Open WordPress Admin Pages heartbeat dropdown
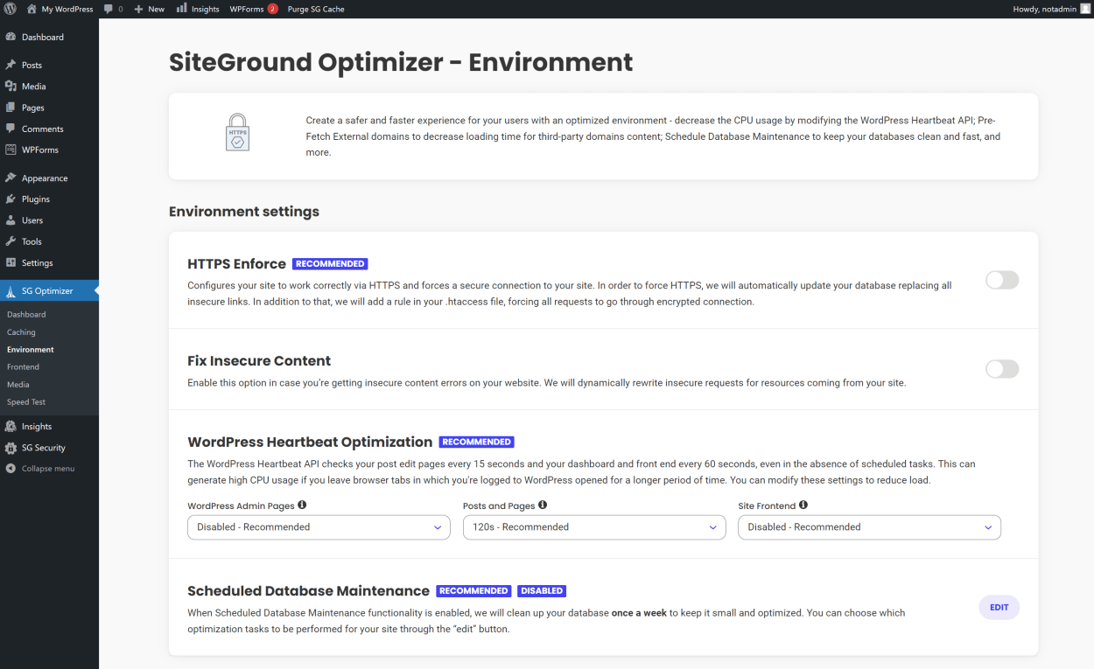Viewport: 1094px width, 669px height. 319,527
